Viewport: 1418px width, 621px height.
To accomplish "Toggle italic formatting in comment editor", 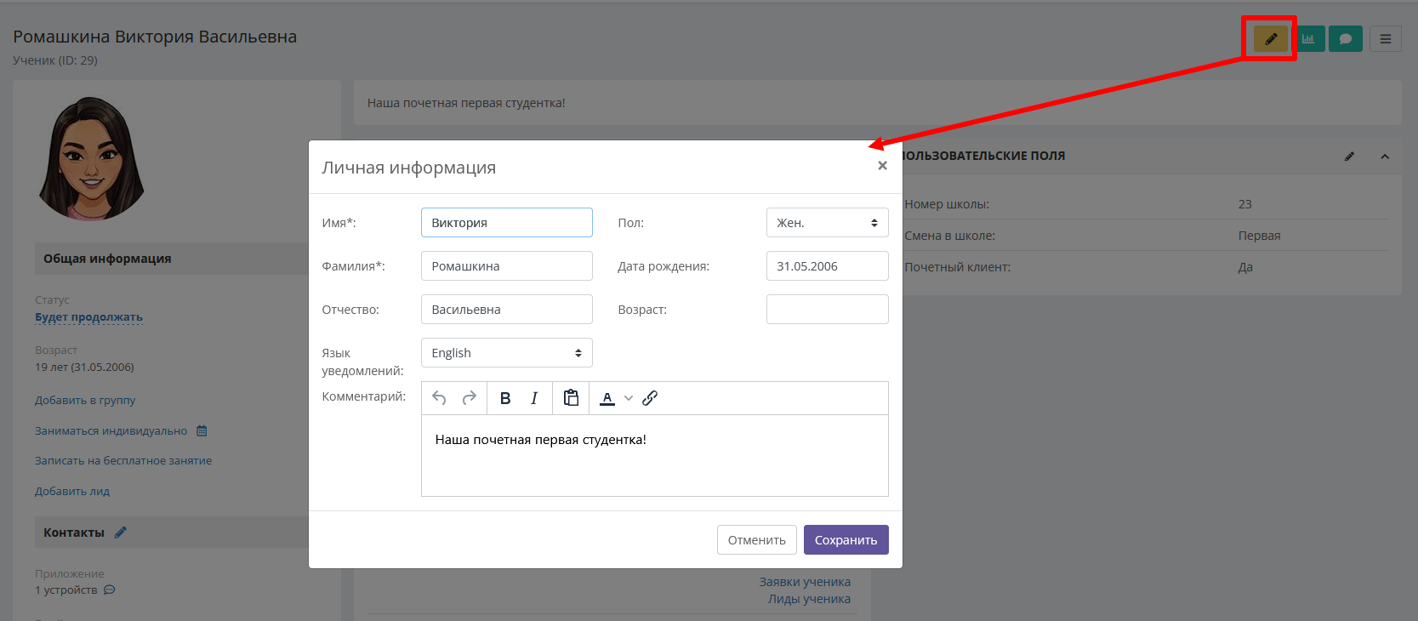I will tap(534, 398).
